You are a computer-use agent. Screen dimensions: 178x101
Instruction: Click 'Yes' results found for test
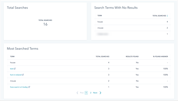[137, 69]
